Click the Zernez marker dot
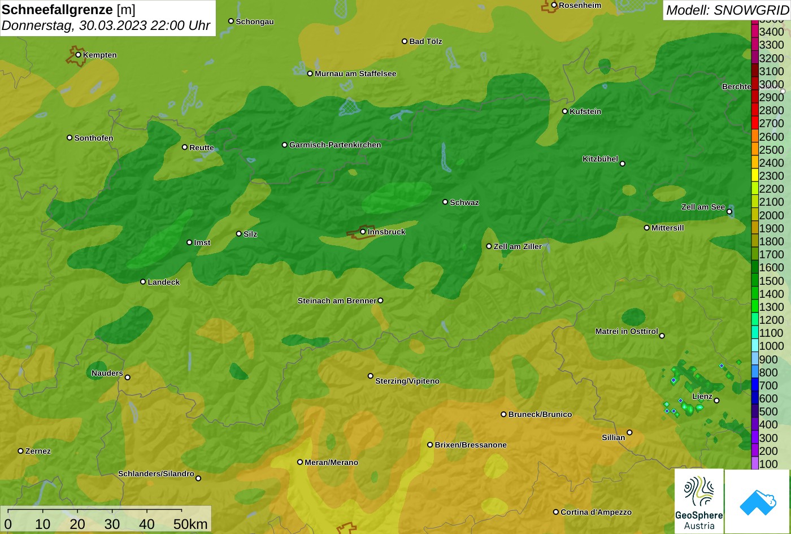 [20, 451]
